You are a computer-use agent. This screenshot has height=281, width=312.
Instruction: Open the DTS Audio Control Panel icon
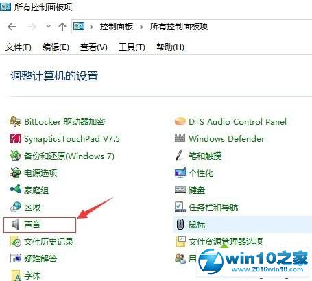coord(180,121)
